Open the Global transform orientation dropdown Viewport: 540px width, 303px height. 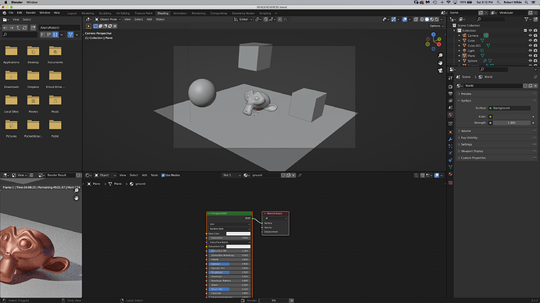[243, 20]
